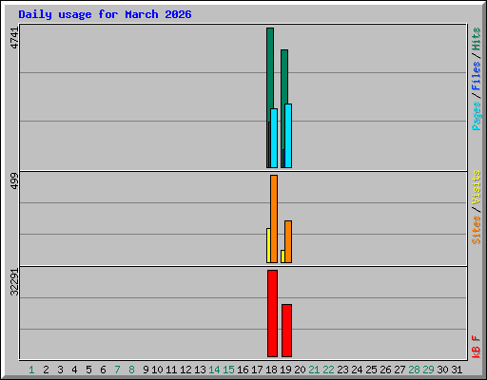The image size is (487, 380).
Task: Click green day 15 on the x-axis
Action: click(x=228, y=370)
